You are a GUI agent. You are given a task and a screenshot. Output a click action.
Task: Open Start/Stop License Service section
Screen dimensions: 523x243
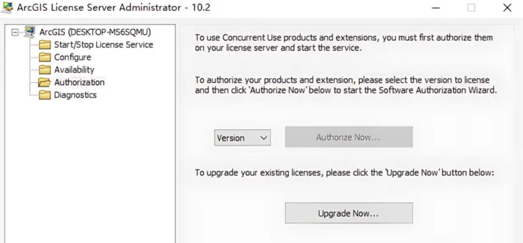(x=103, y=45)
